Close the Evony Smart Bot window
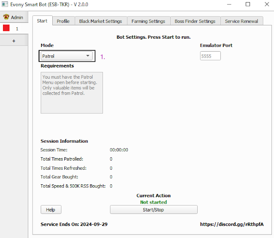This screenshot has width=274, height=238. tap(267, 4)
